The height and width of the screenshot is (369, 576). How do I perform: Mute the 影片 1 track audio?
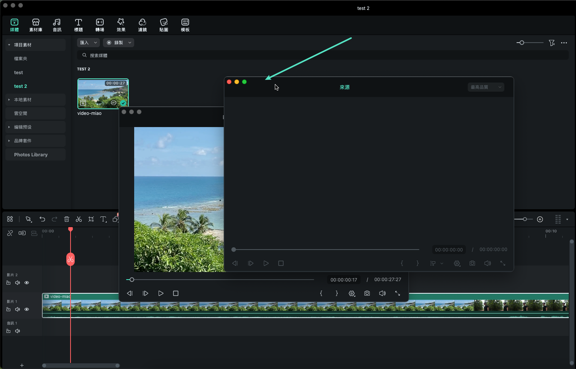pyautogui.click(x=18, y=309)
